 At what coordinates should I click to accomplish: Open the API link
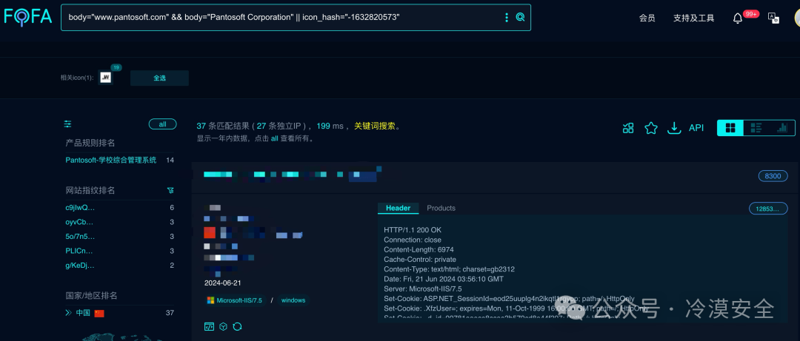tap(696, 128)
